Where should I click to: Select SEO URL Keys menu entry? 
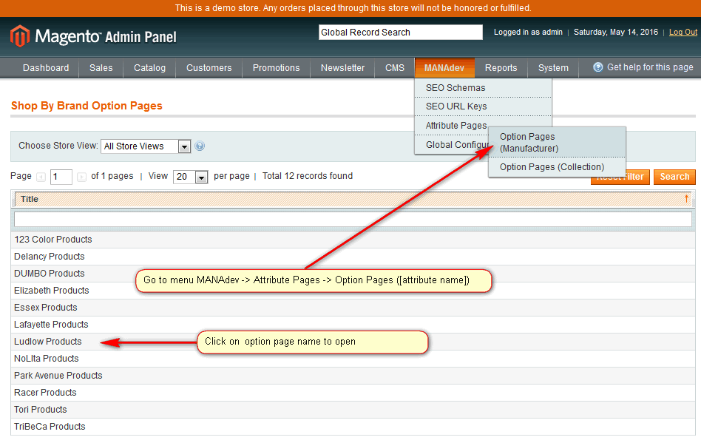(x=483, y=106)
